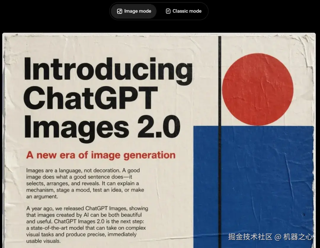
Task: Click the paragraph beginning "A year ago, we released"
Action: pos(87,225)
